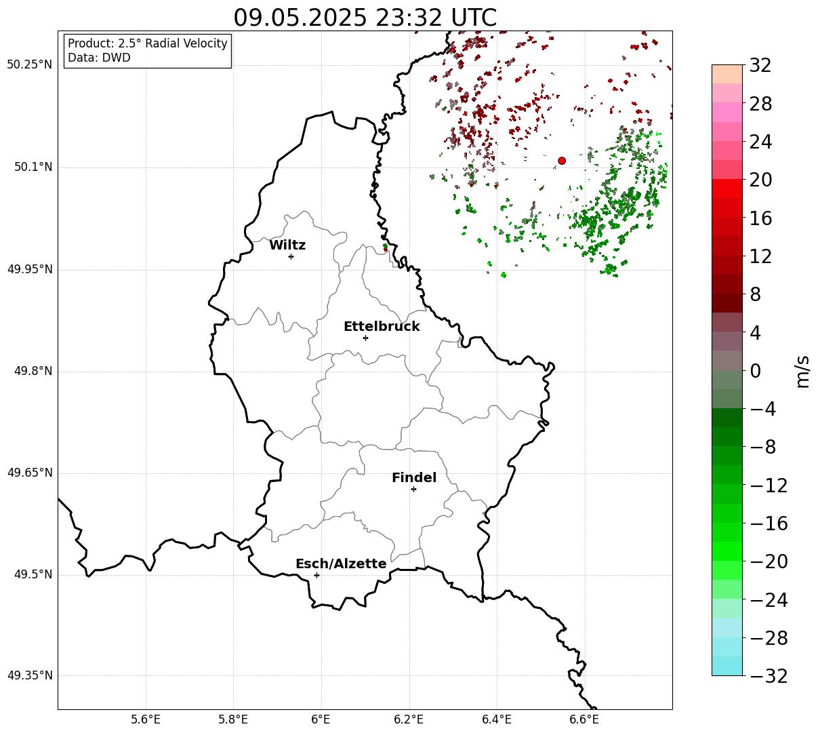Click the colorbar tick label 16
This screenshot has height=733, width=818.
(x=760, y=218)
